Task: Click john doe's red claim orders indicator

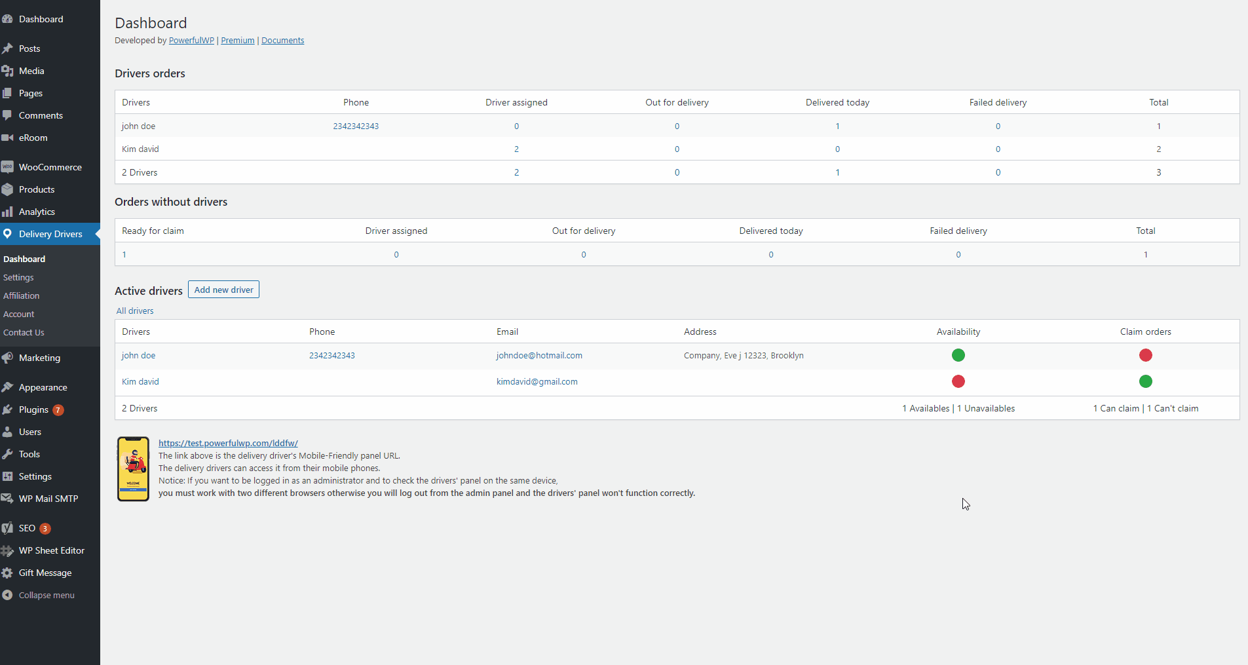Action: tap(1146, 355)
